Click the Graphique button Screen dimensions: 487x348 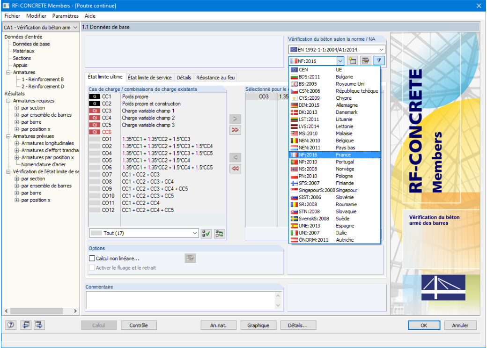(258, 326)
